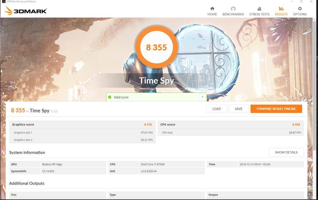Open the Home tab house icon

[212, 9]
